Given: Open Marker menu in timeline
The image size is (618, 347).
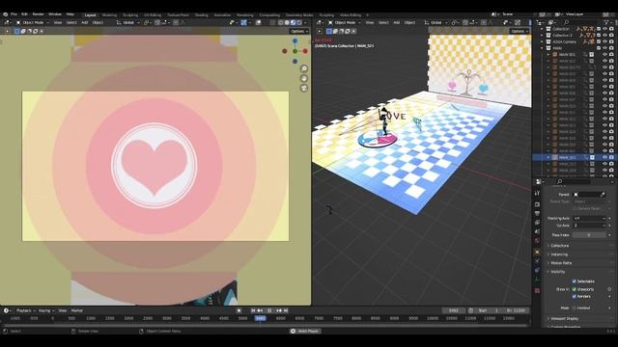Looking at the screenshot, I should pyautogui.click(x=77, y=310).
